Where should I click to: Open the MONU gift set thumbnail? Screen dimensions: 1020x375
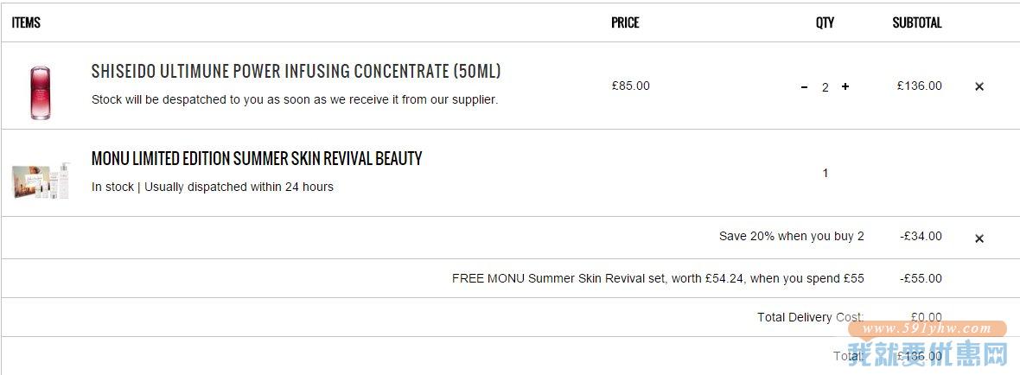pos(41,180)
